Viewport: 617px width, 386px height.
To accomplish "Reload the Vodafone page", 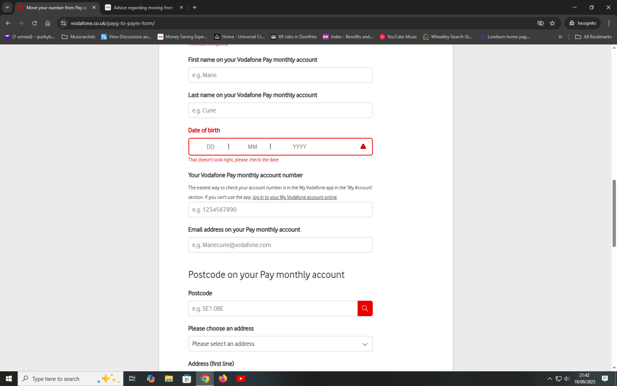I will (34, 23).
